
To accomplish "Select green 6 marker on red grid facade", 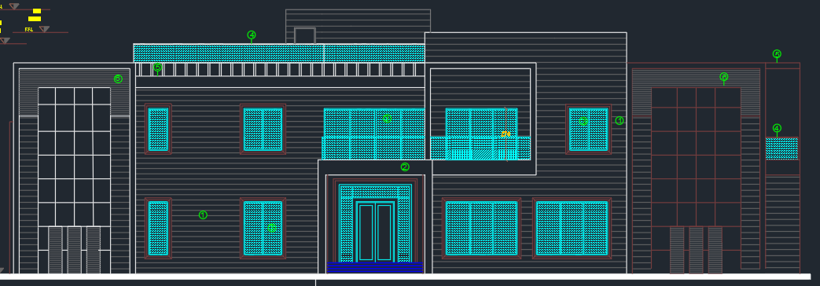I will pos(724,77).
